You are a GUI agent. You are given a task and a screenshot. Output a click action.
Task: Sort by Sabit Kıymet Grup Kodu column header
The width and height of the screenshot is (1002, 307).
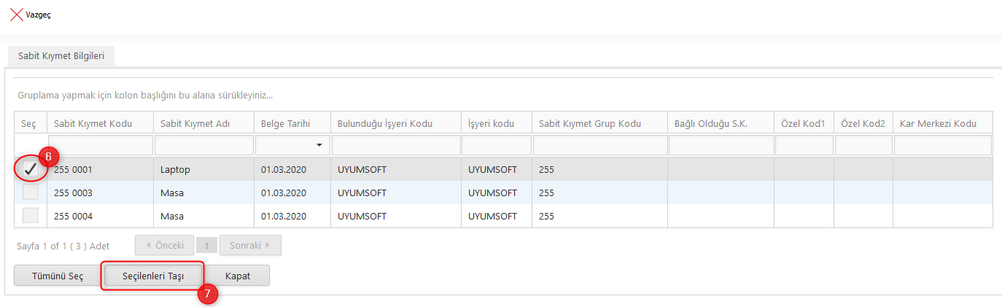tap(589, 123)
